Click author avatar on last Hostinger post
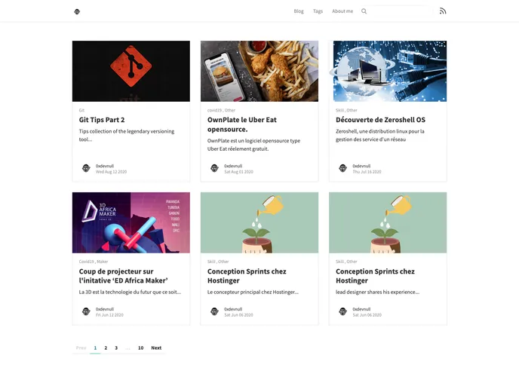Viewport: 519px width, 386px height. pos(343,311)
